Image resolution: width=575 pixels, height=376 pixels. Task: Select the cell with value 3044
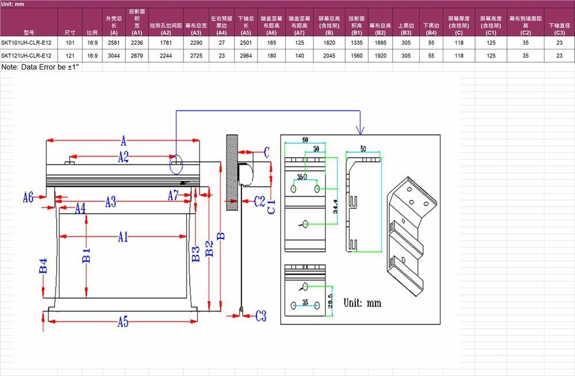click(113, 56)
